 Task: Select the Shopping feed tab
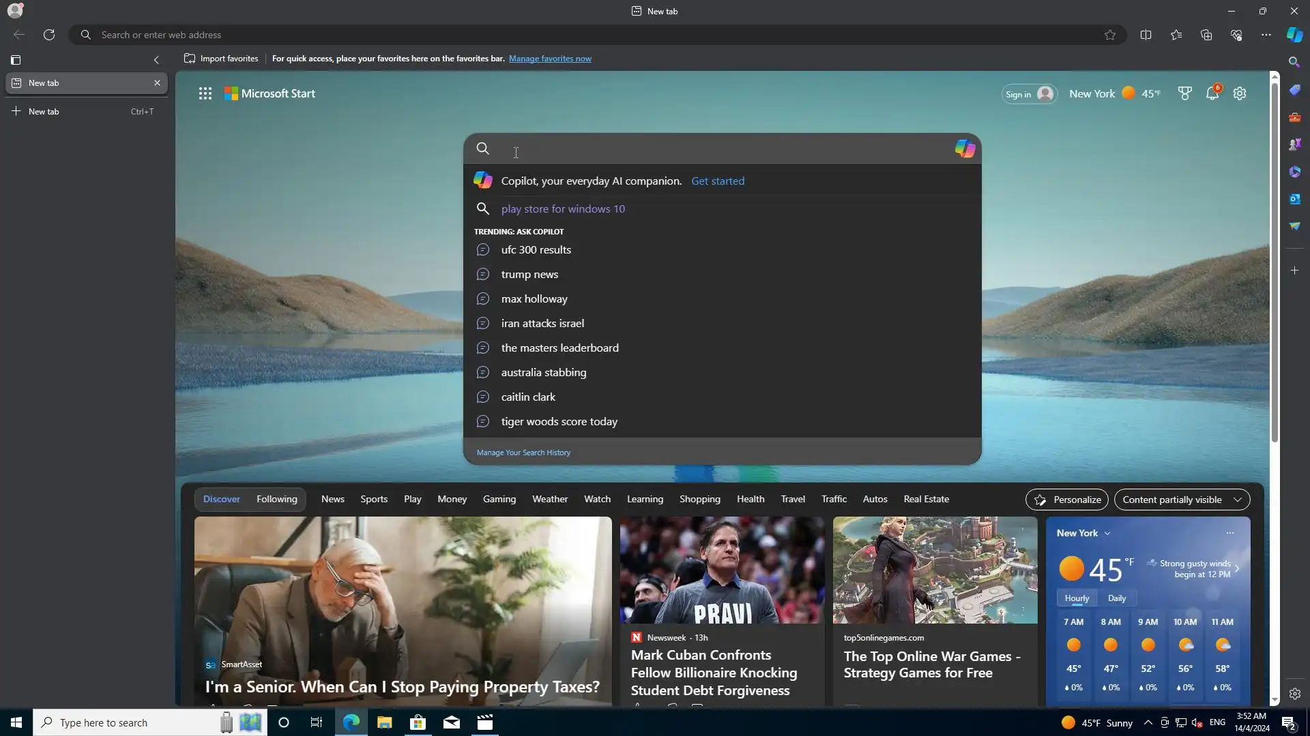699,500
